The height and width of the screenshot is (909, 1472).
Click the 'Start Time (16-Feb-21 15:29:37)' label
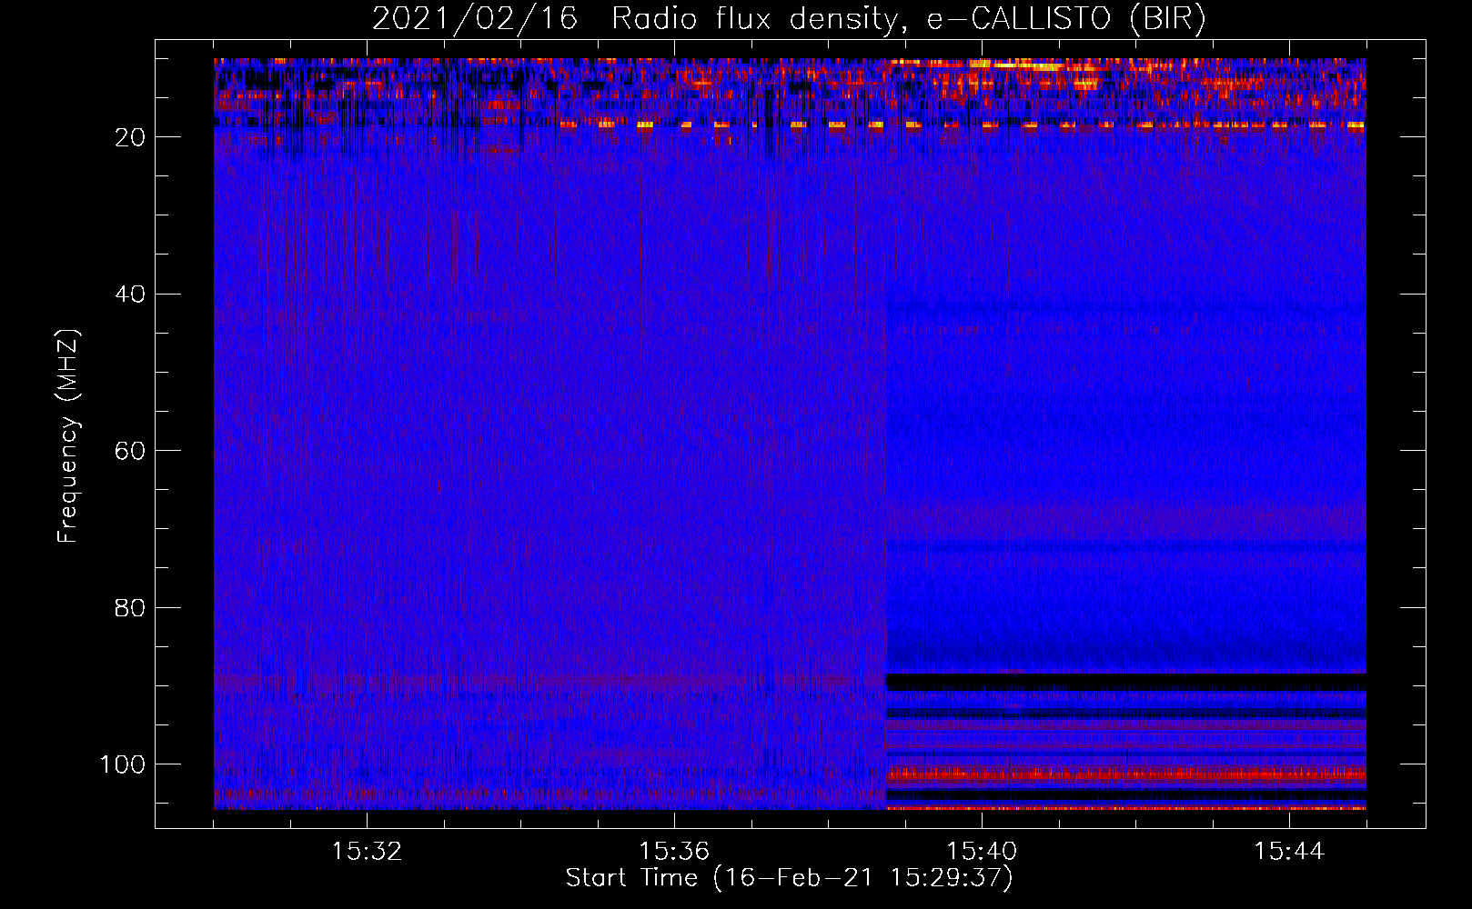tap(789, 878)
